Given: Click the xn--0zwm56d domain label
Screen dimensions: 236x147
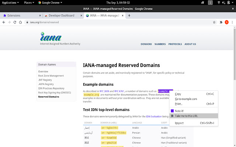Looking at the screenshot, I should tap(109, 138).
